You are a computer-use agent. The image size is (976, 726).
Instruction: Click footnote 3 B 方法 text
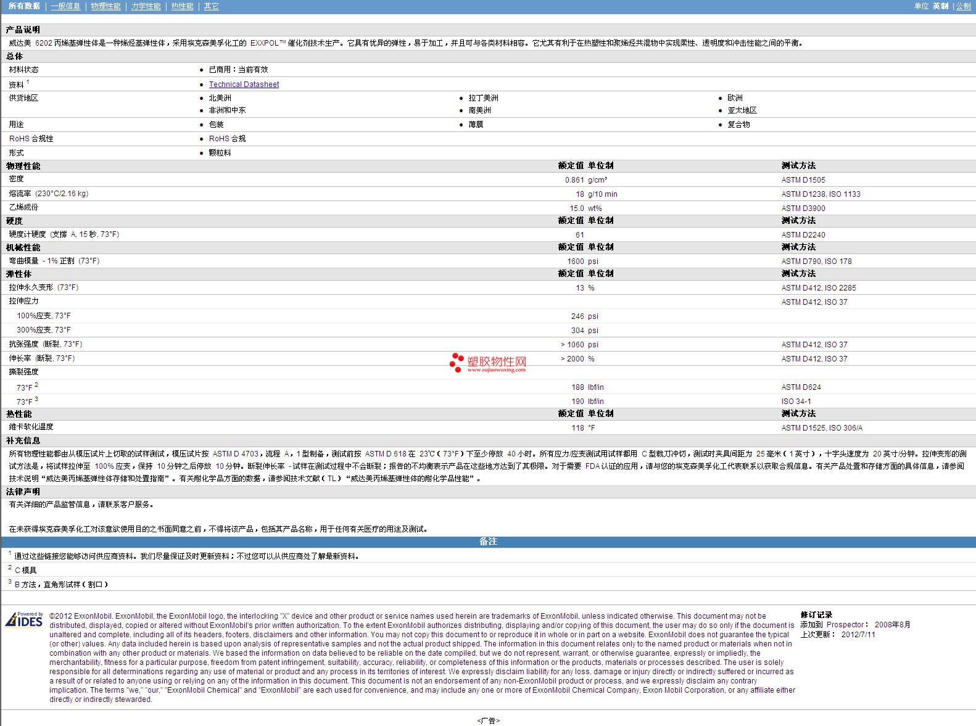coord(62,585)
